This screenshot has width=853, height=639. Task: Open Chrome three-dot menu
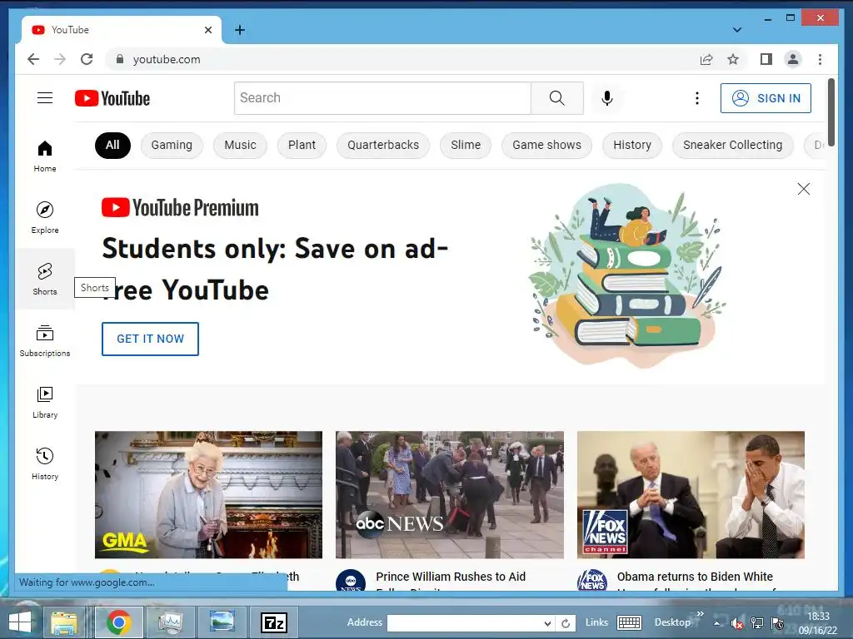coord(820,59)
